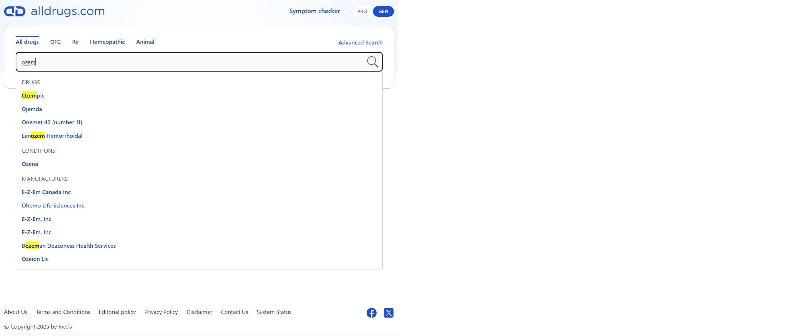The image size is (792, 336).
Task: Click the alldrugs.com site title
Action: tap(68, 11)
